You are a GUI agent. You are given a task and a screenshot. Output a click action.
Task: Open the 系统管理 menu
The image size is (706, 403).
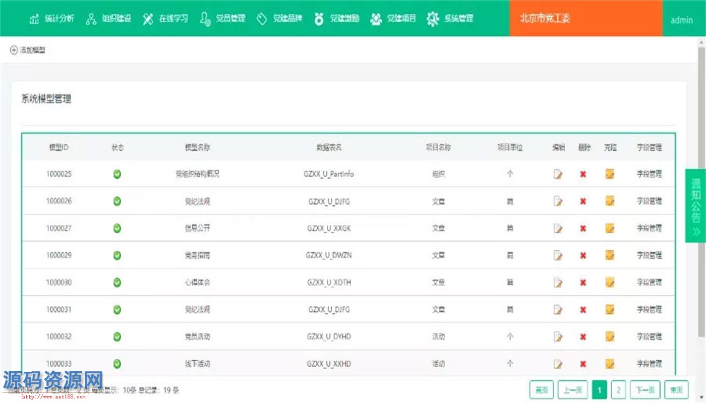[450, 19]
